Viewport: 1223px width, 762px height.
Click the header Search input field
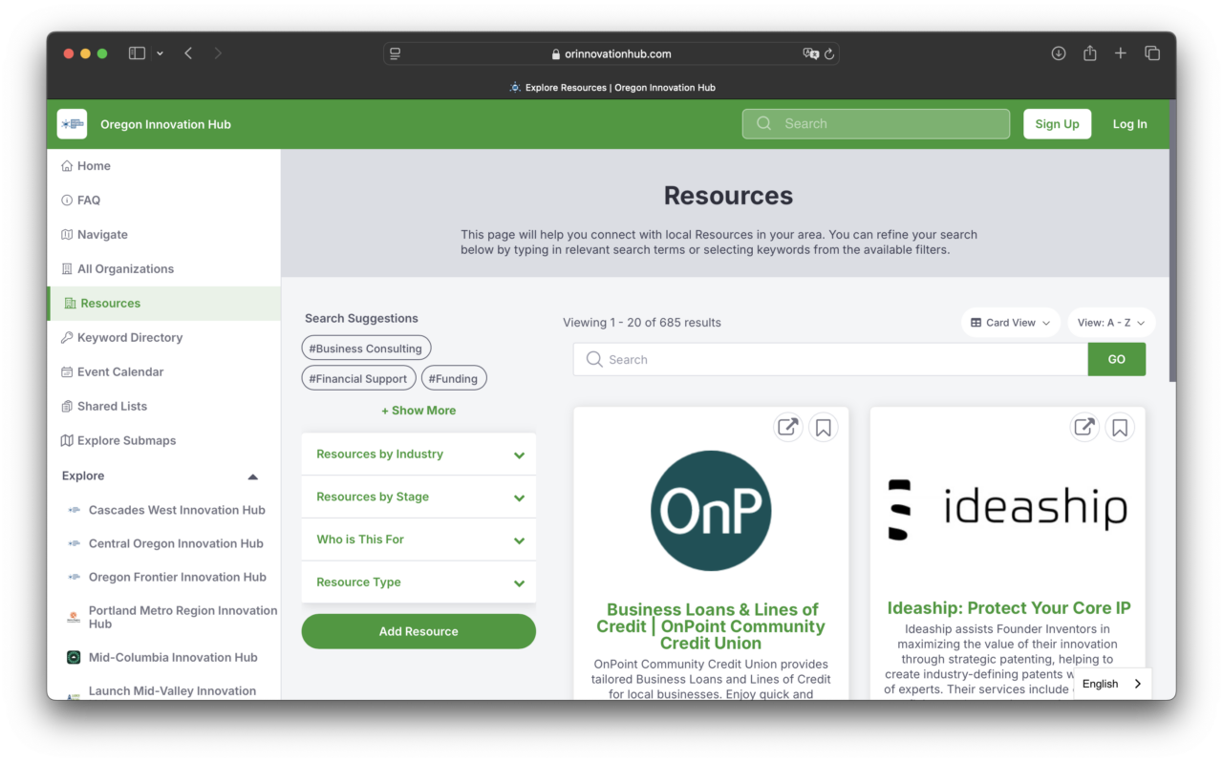tap(876, 124)
